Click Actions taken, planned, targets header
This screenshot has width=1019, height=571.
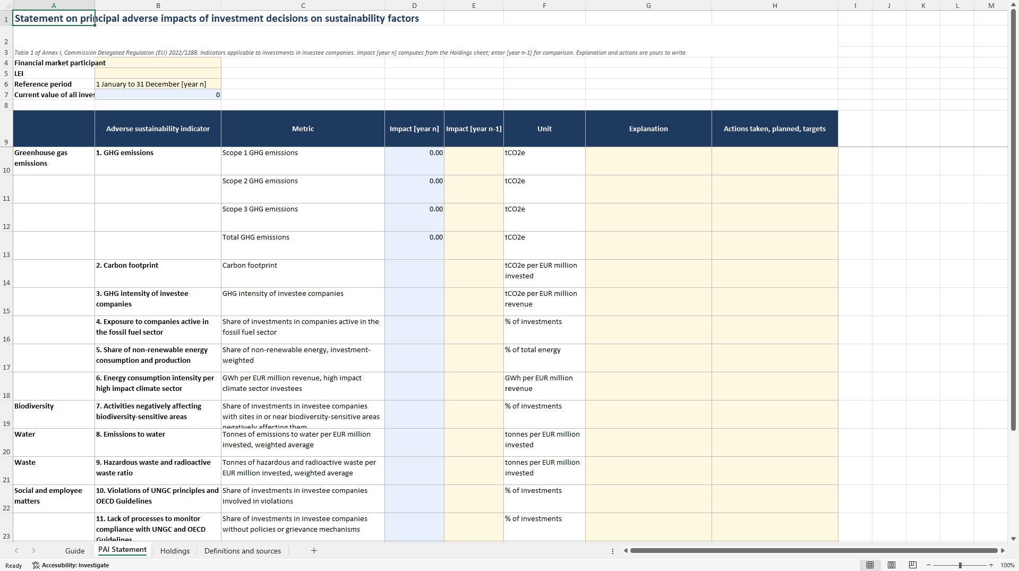coord(775,129)
